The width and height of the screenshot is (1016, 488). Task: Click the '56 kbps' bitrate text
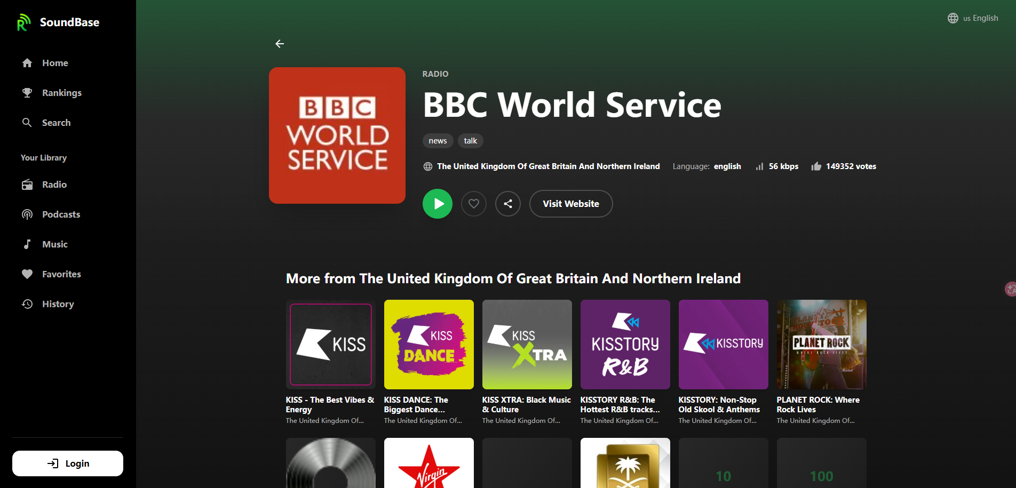(x=783, y=166)
